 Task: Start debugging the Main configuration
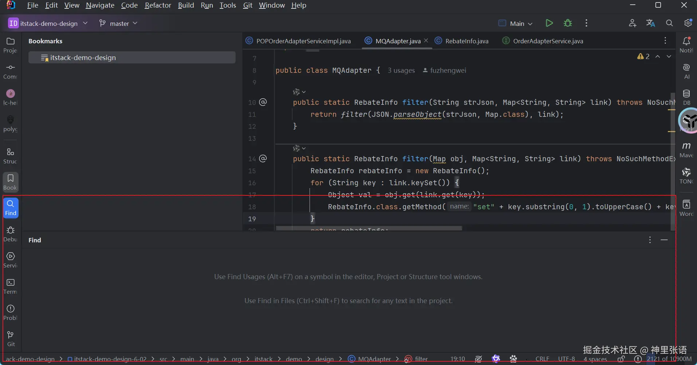coord(568,23)
